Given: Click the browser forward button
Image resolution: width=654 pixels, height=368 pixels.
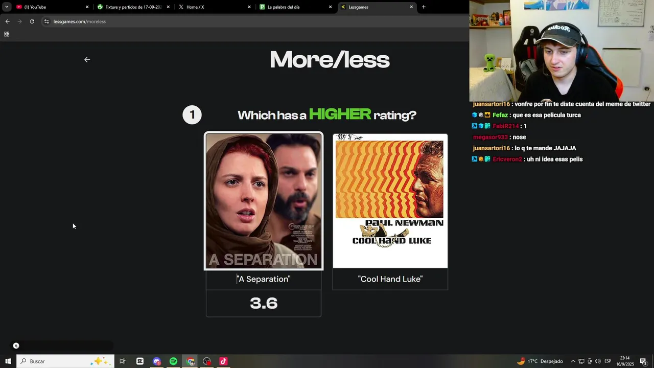Looking at the screenshot, I should (x=19, y=21).
